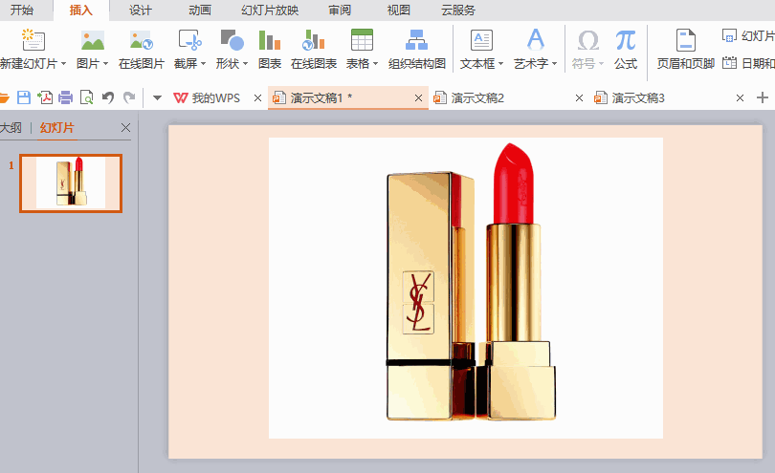Click the Print icon
Viewport: 775px width, 473px height.
click(x=65, y=97)
